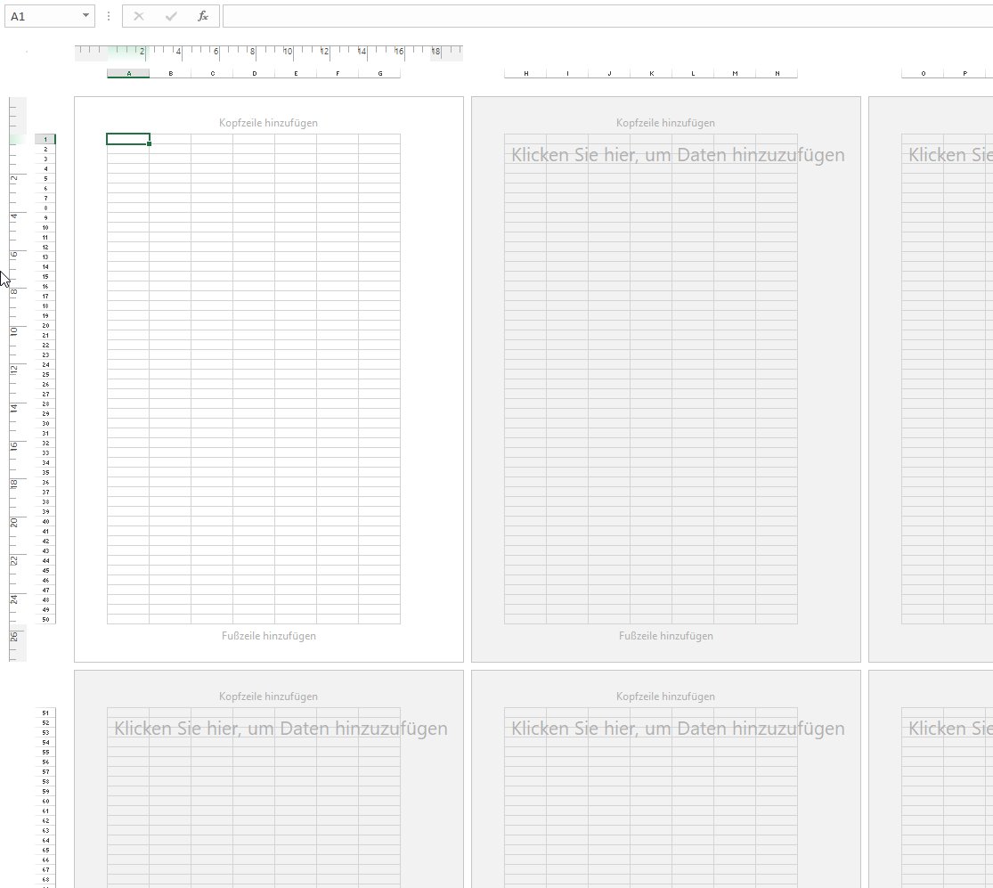The height and width of the screenshot is (888, 993).
Task: Select row header 50
Action: [45, 619]
